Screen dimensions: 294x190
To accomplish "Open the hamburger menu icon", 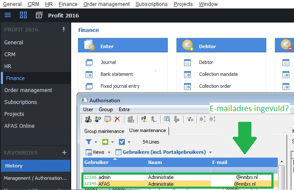I will (8, 15).
